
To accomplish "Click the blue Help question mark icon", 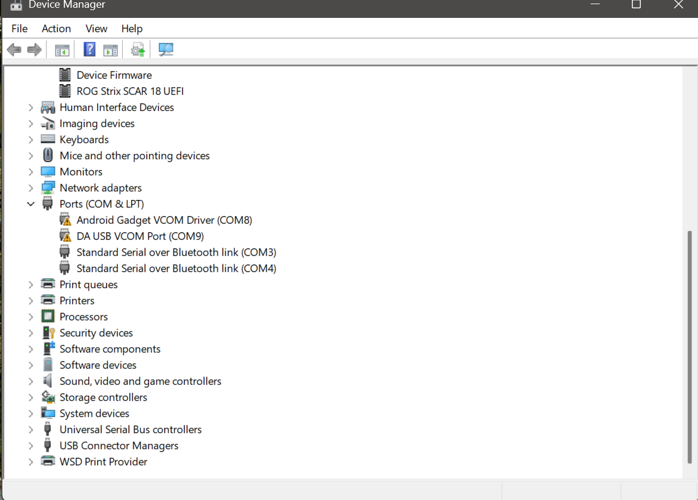I will tap(89, 50).
